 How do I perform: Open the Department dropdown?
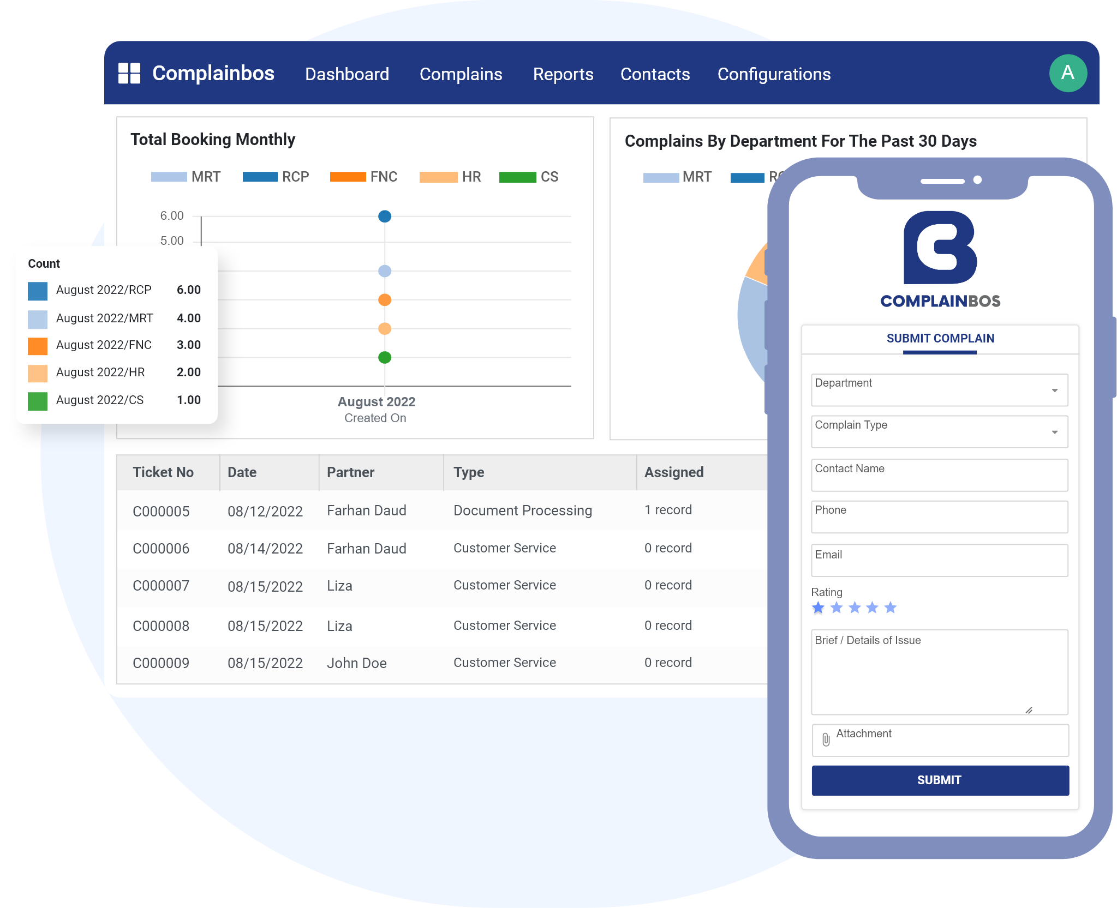tap(939, 390)
